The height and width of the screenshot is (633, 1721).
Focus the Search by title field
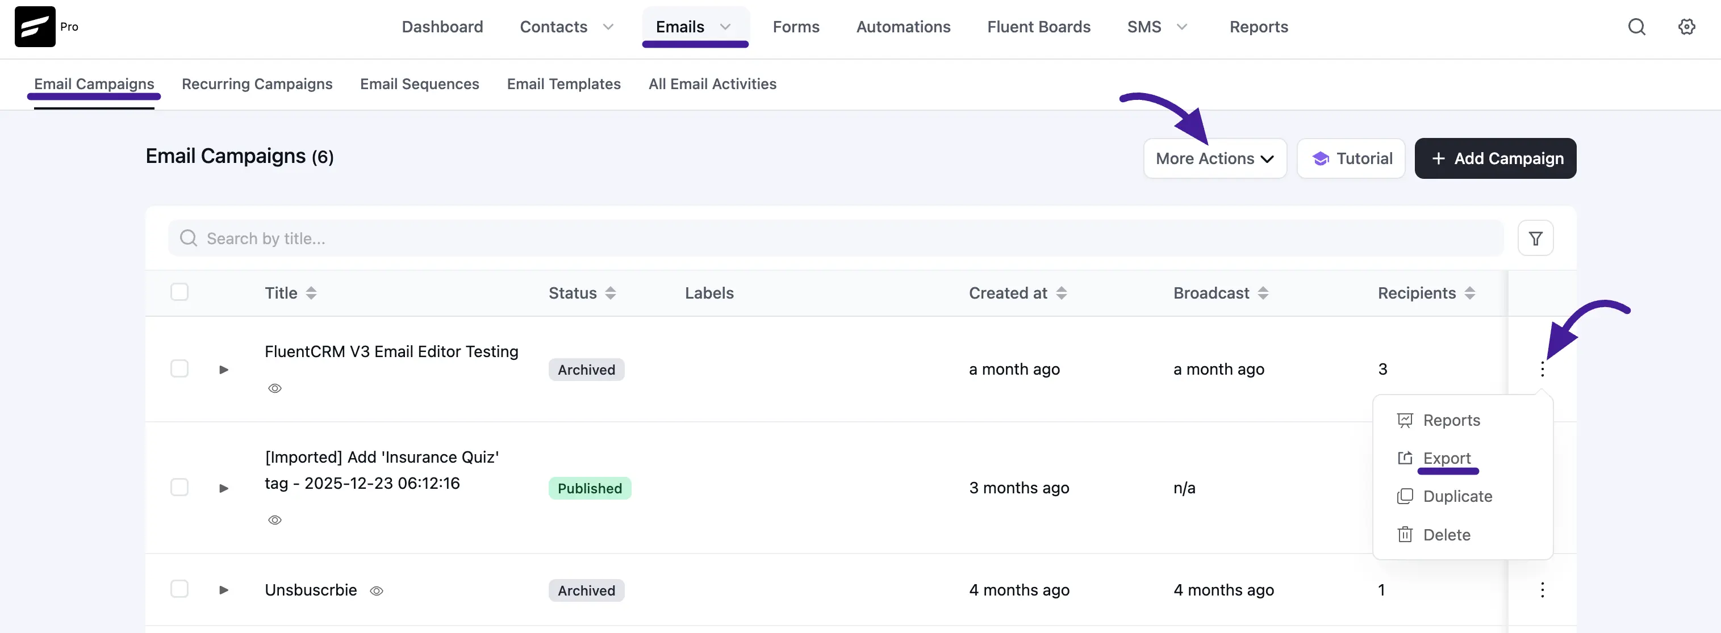click(x=836, y=238)
